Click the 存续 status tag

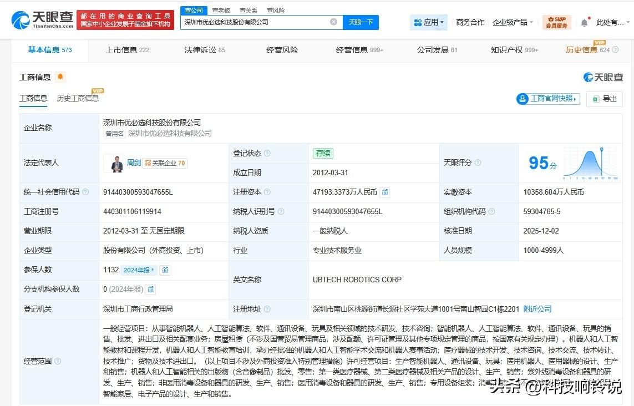pos(323,153)
